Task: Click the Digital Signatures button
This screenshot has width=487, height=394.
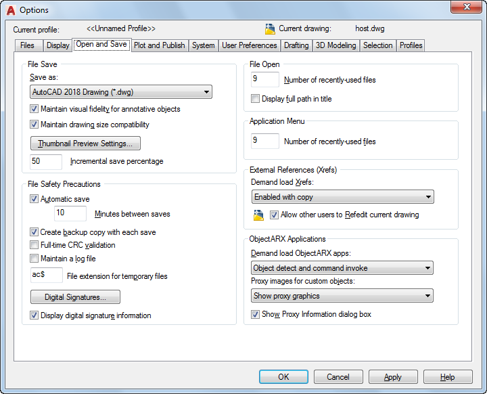Action: coord(75,297)
